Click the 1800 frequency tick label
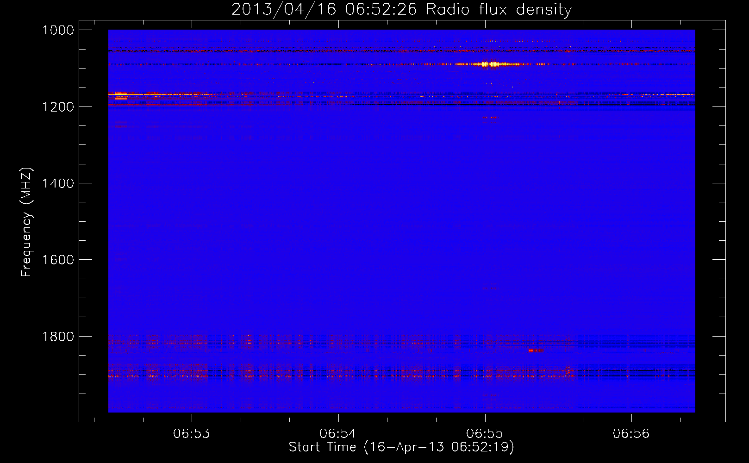 click(x=58, y=337)
